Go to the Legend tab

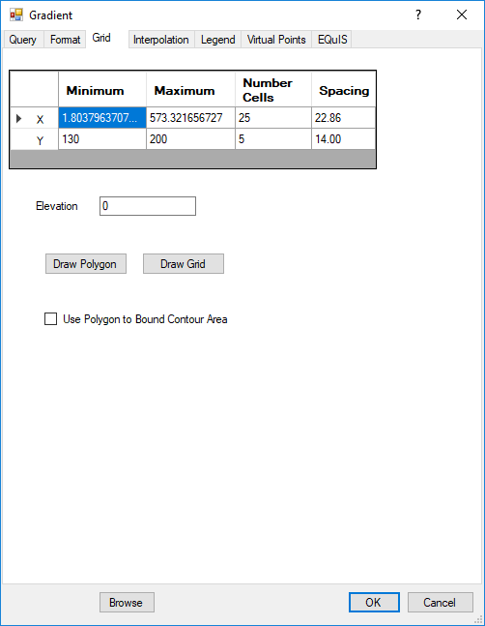point(218,40)
